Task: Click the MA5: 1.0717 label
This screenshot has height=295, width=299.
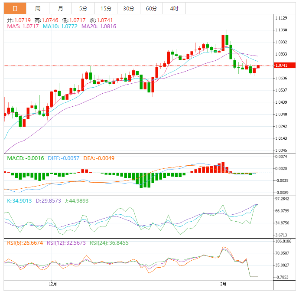Action: pos(23,26)
